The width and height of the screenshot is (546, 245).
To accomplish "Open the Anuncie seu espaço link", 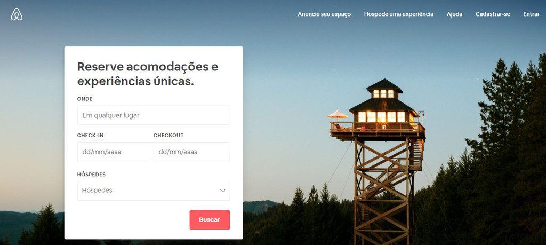I will click(324, 14).
